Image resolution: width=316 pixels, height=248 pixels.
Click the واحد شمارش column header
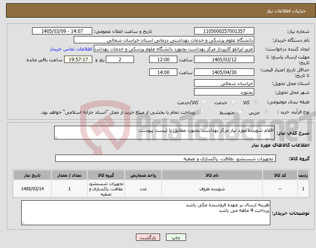click(x=143, y=175)
